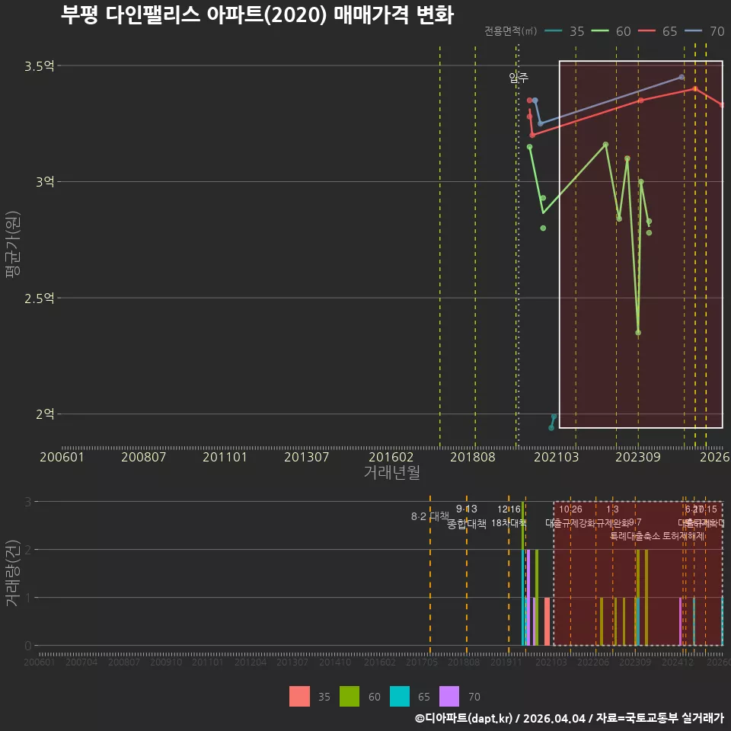This screenshot has width=731, height=731.
Task: Click the 202412 label on the volume chart axis
Action: (x=678, y=662)
